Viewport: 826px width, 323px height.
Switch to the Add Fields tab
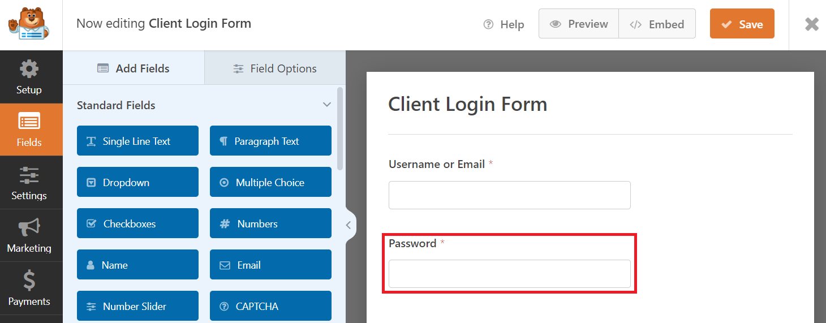pyautogui.click(x=134, y=68)
